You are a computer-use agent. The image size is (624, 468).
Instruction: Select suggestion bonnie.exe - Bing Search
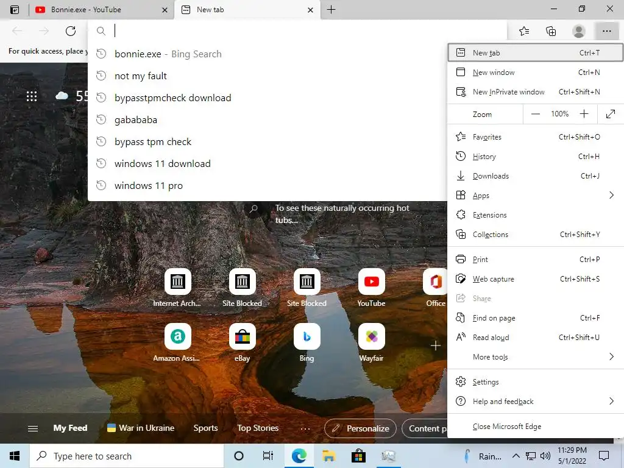coord(268,54)
